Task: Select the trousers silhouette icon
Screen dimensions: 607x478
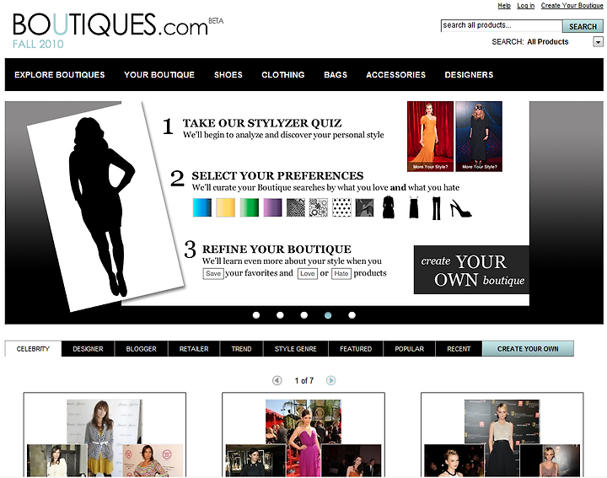Action: click(x=437, y=208)
